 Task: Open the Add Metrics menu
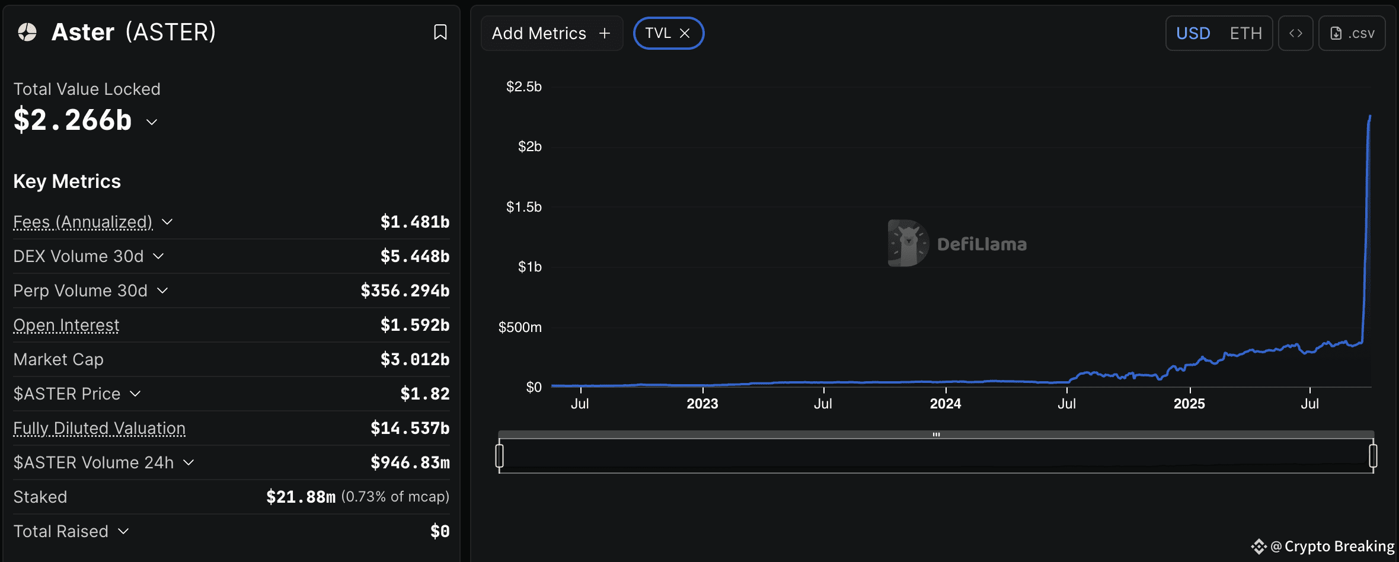552,33
